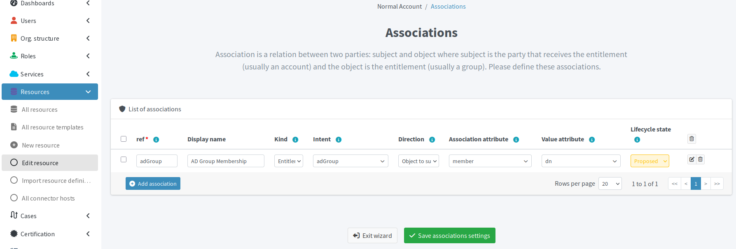Click the Services cloud icon
Image resolution: width=736 pixels, height=249 pixels.
click(14, 74)
